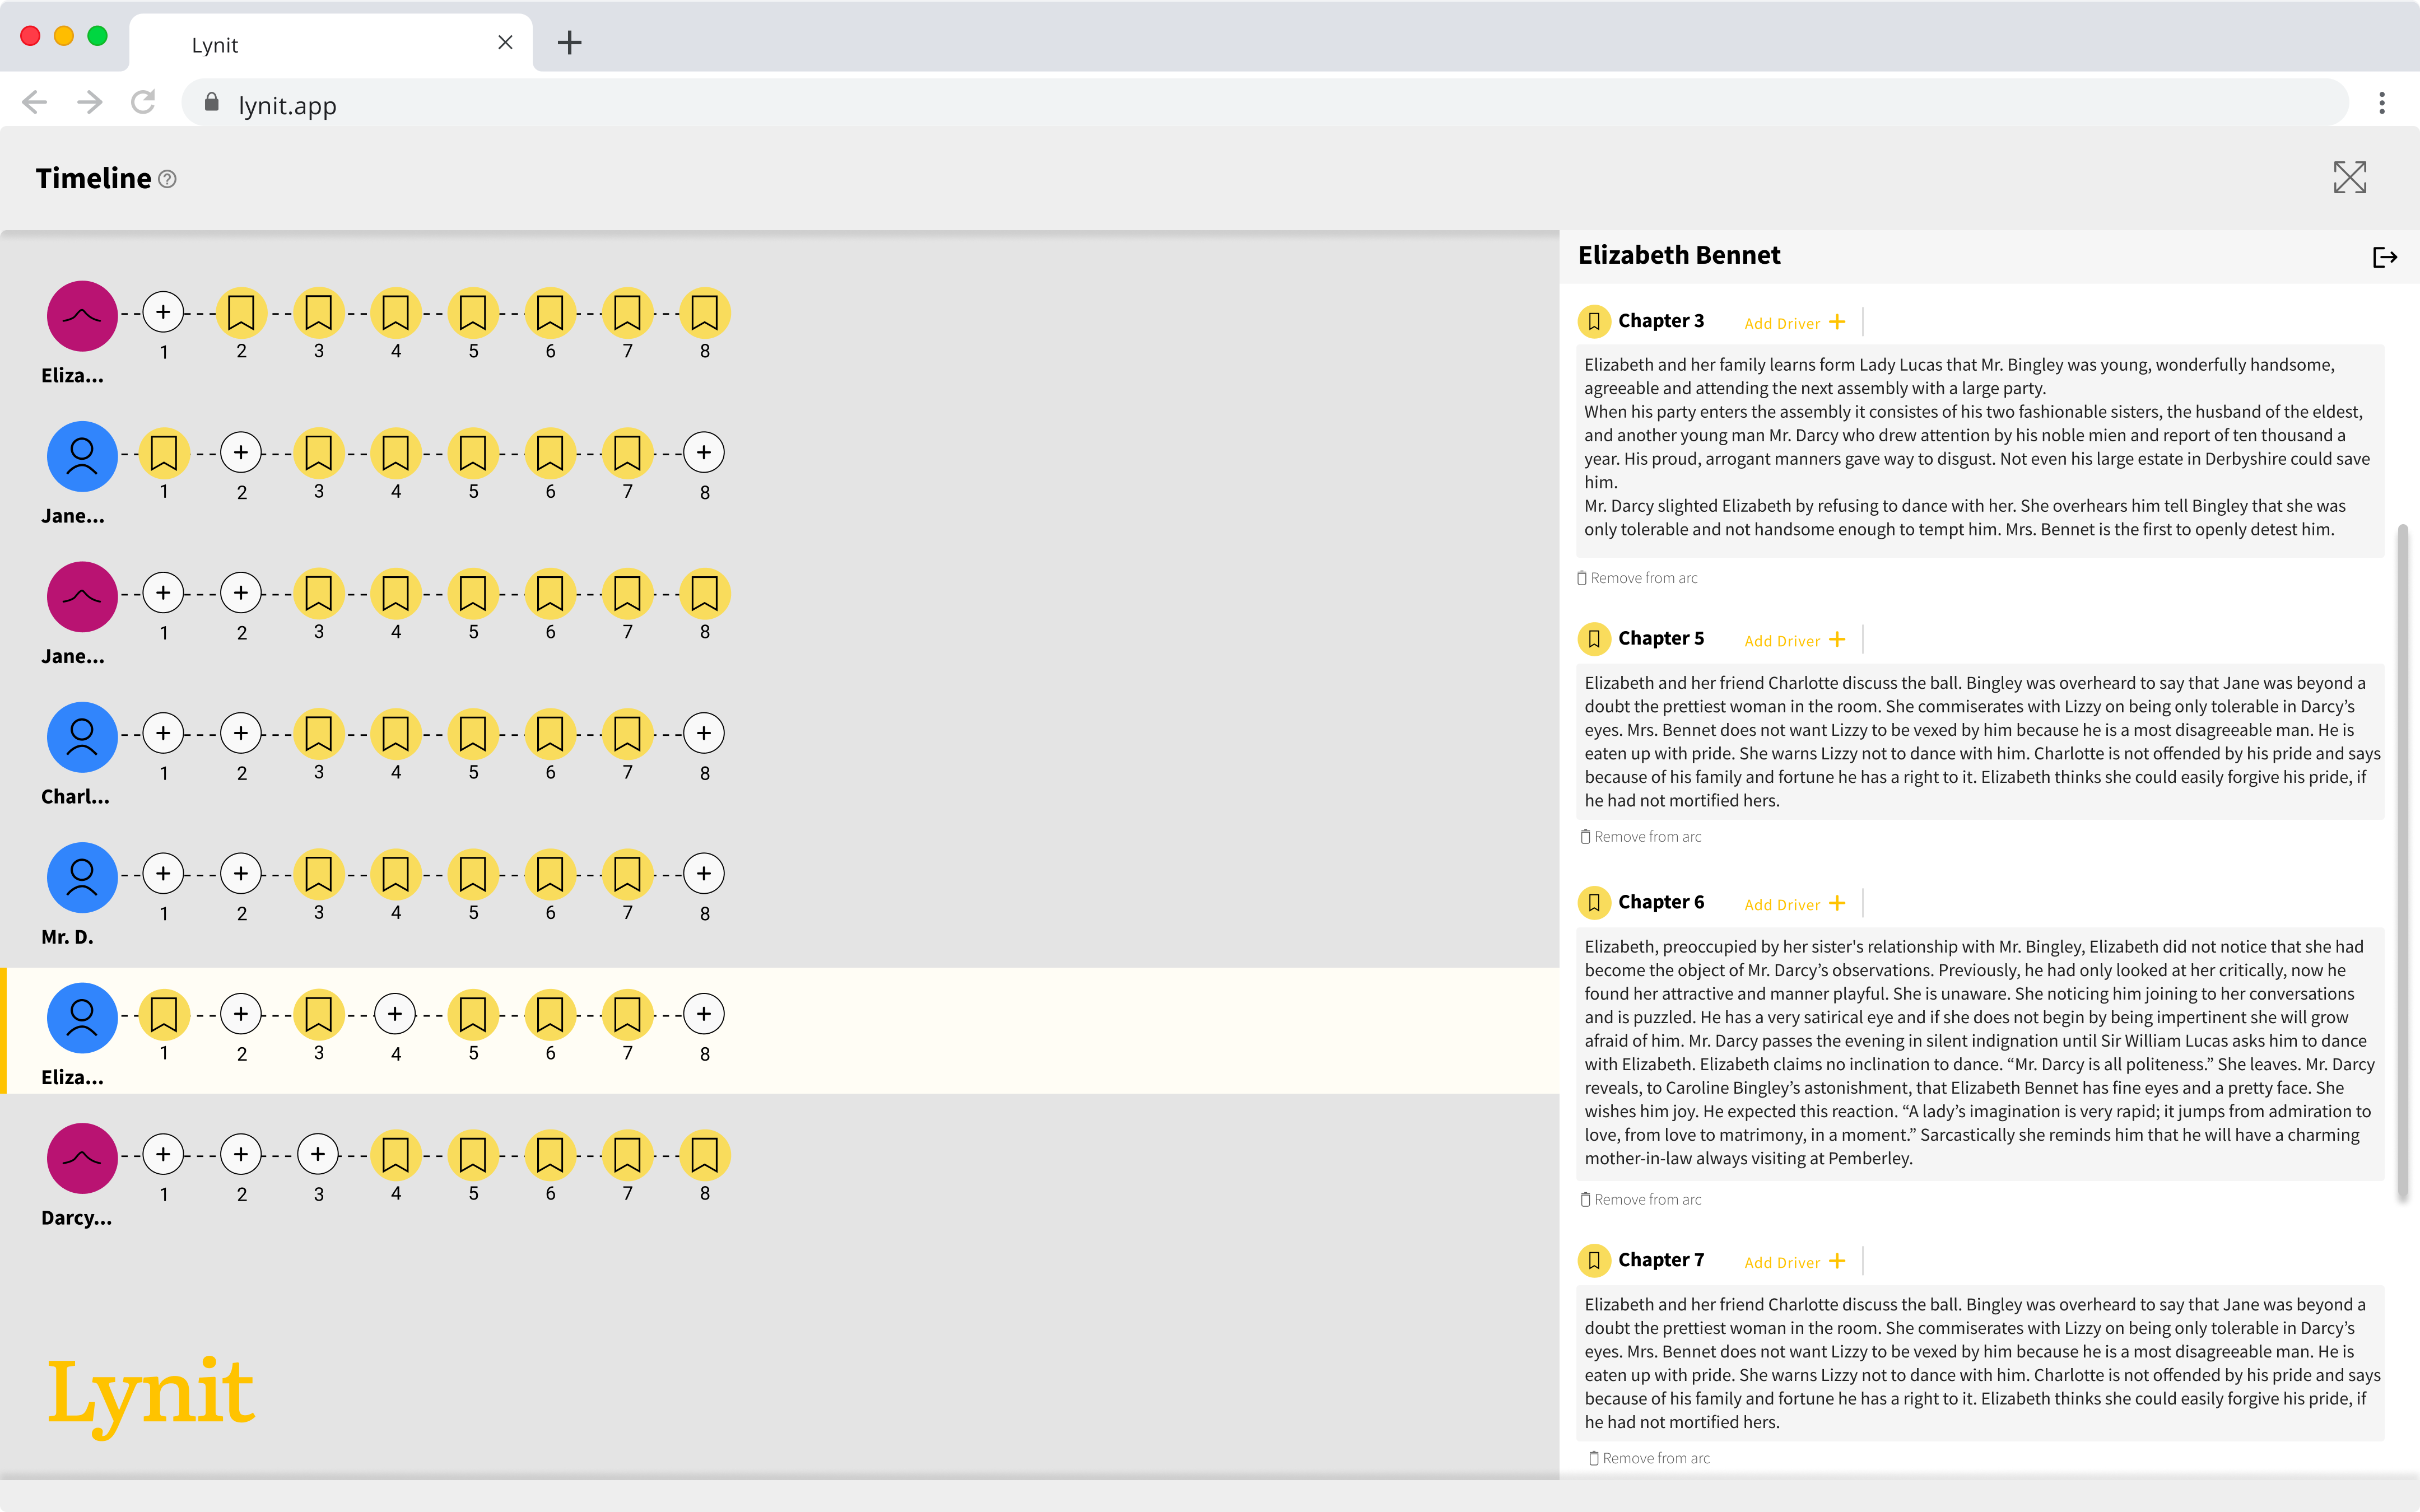This screenshot has height=1512, width=2420.
Task: Add a driver to Chapter 6
Action: point(1794,905)
